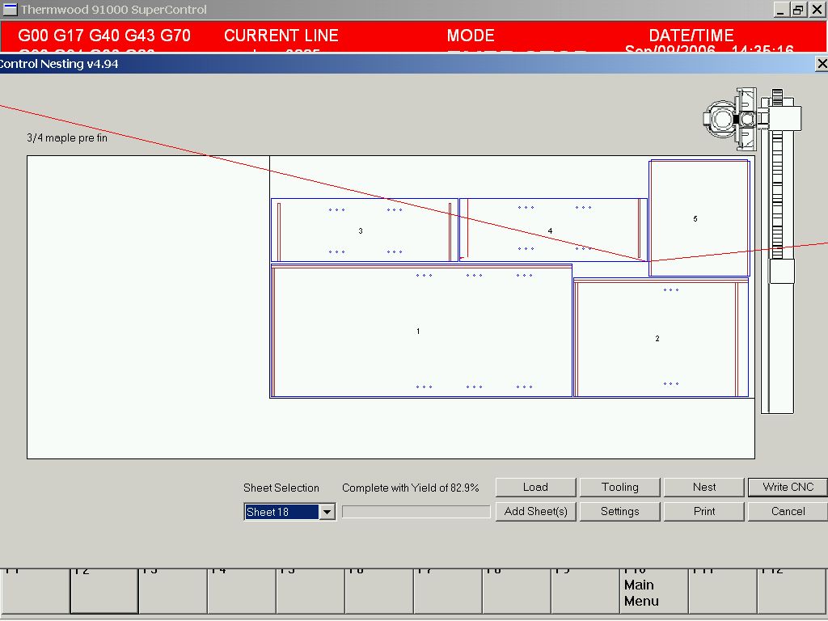The width and height of the screenshot is (828, 621).
Task: Run the Nest button
Action: (x=703, y=487)
